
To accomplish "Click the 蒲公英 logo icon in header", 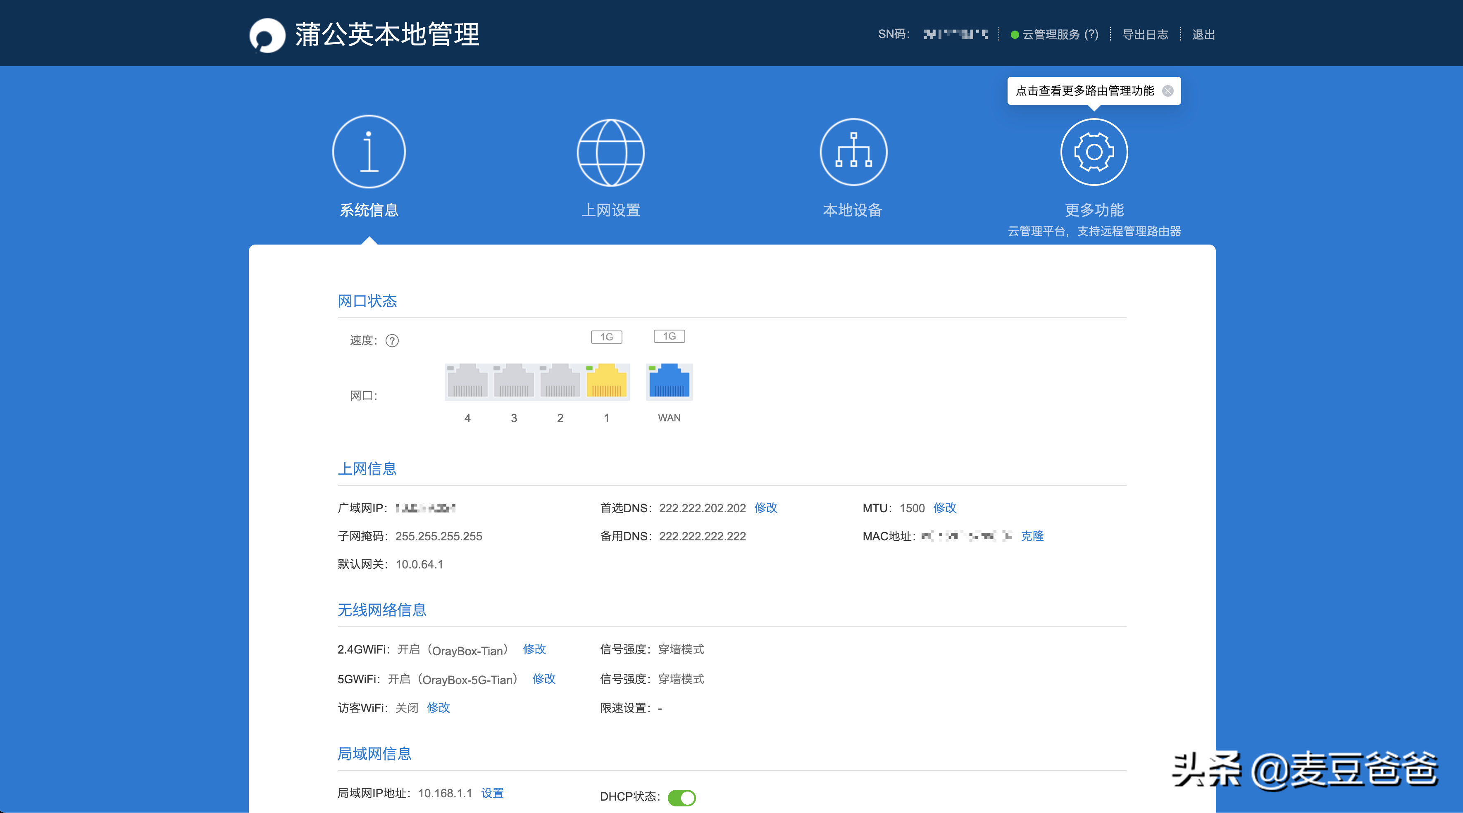I will (267, 35).
